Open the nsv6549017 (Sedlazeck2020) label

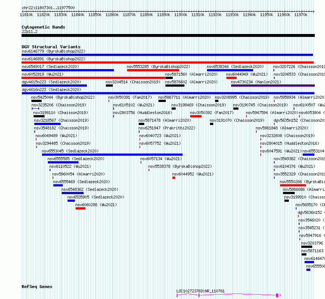pyautogui.click(x=50, y=67)
